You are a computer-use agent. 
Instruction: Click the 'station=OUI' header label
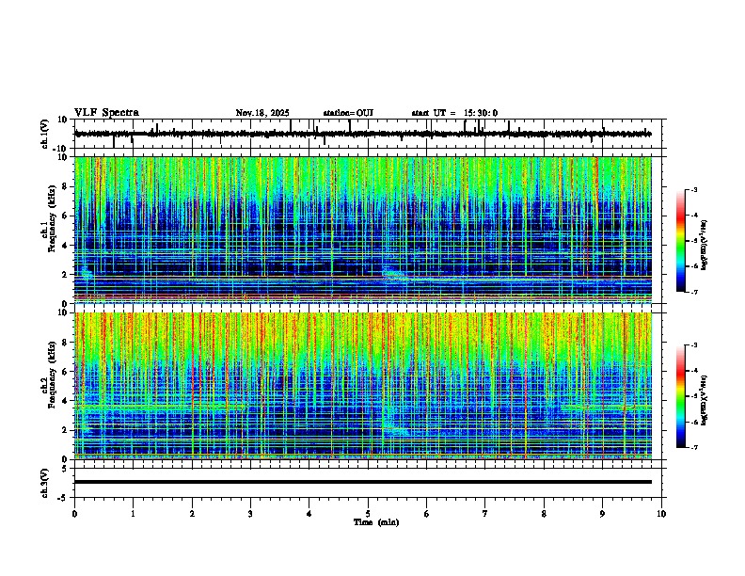348,113
